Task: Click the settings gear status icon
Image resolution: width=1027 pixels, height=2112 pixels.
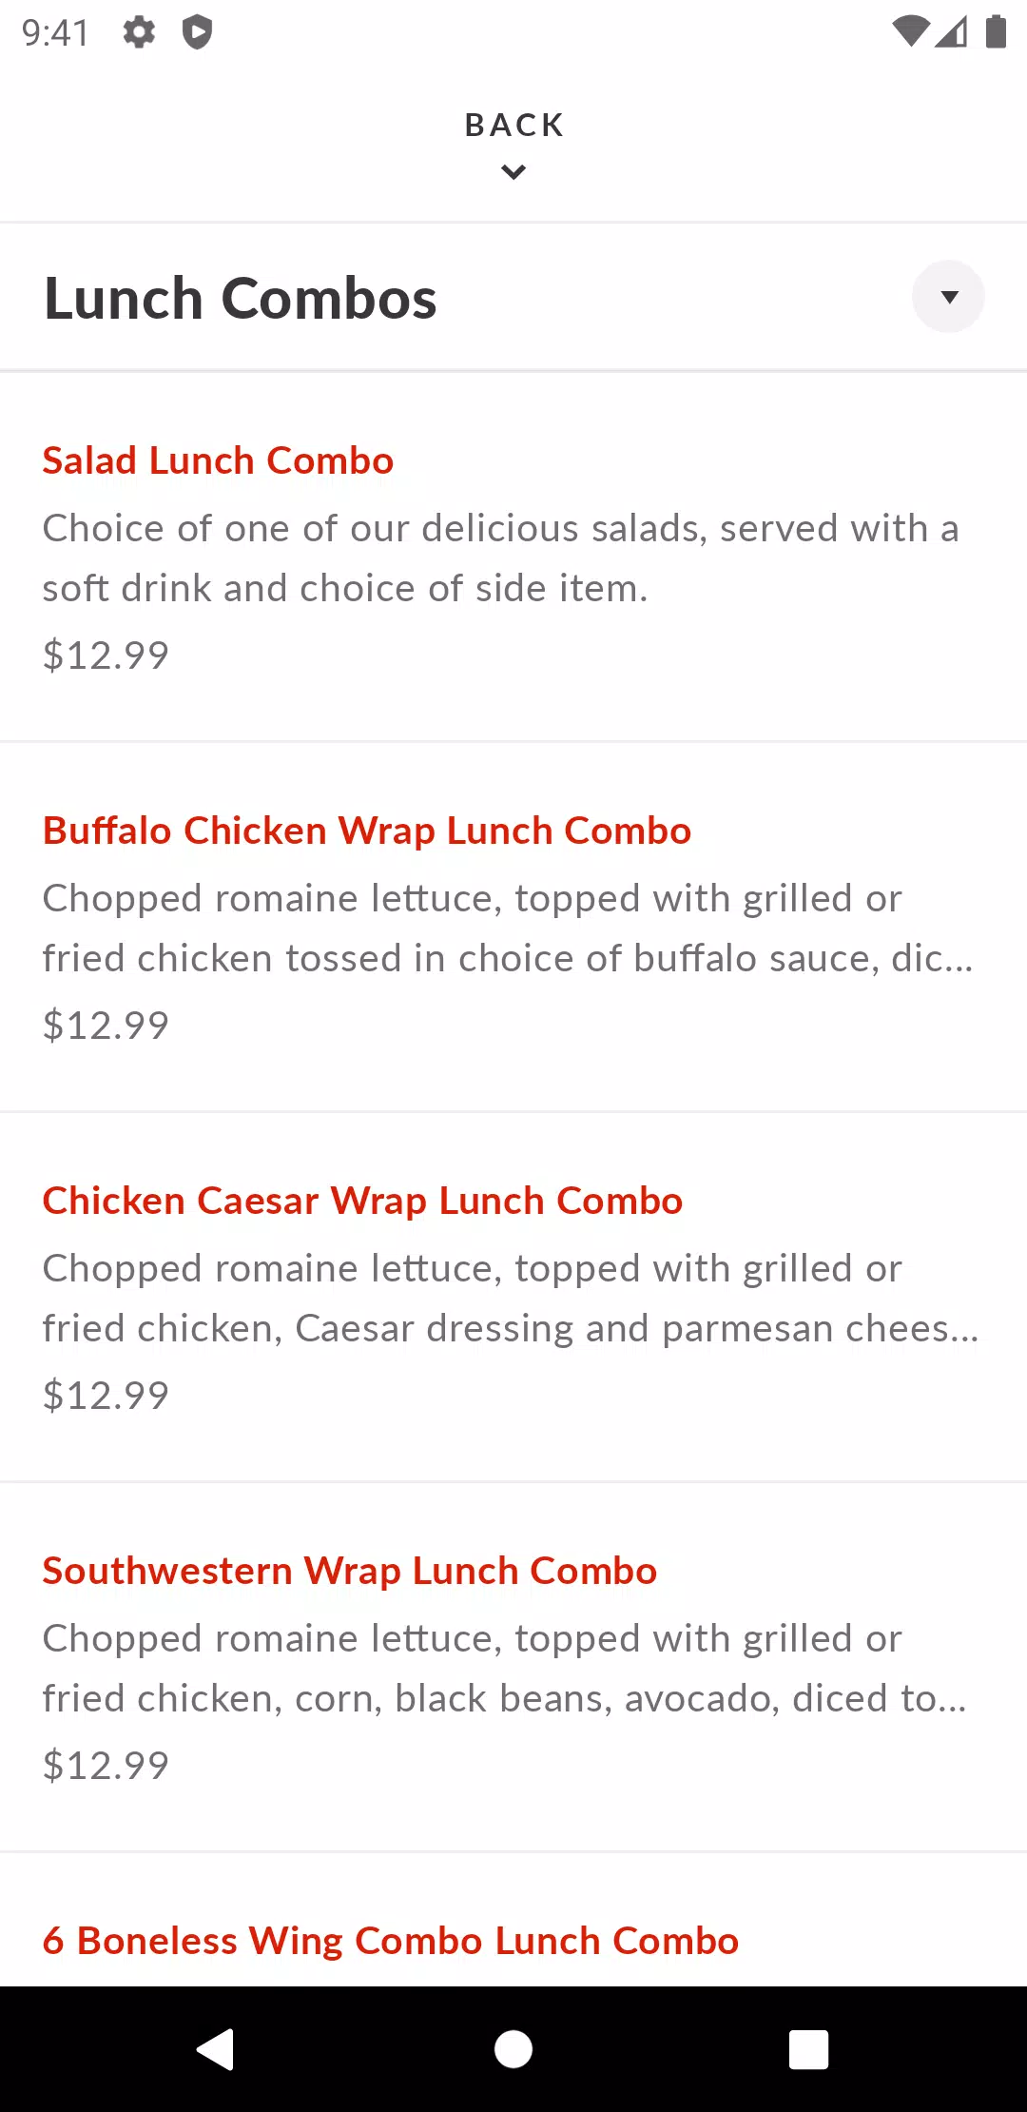Action: coord(139,32)
